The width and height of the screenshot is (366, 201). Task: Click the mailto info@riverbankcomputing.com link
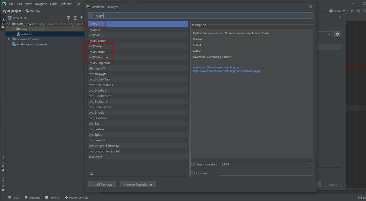coord(217,68)
